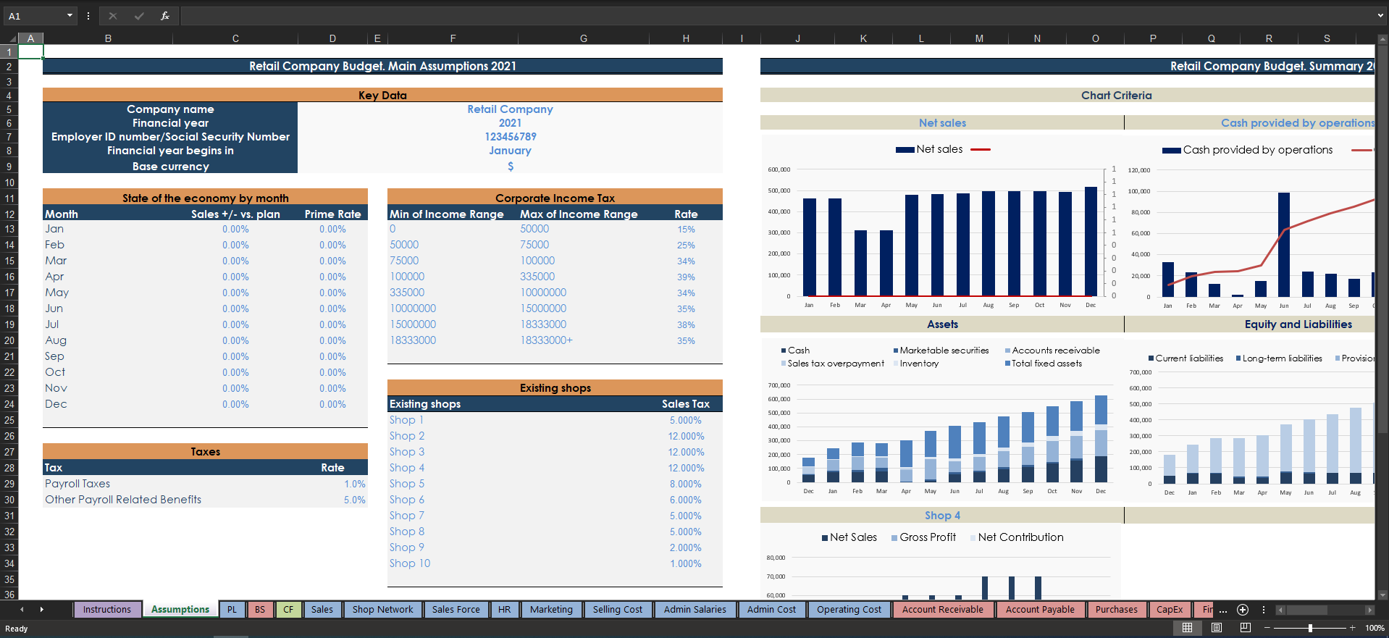Click the Insert Function fx icon
This screenshot has width=1389, height=638.
[x=165, y=16]
